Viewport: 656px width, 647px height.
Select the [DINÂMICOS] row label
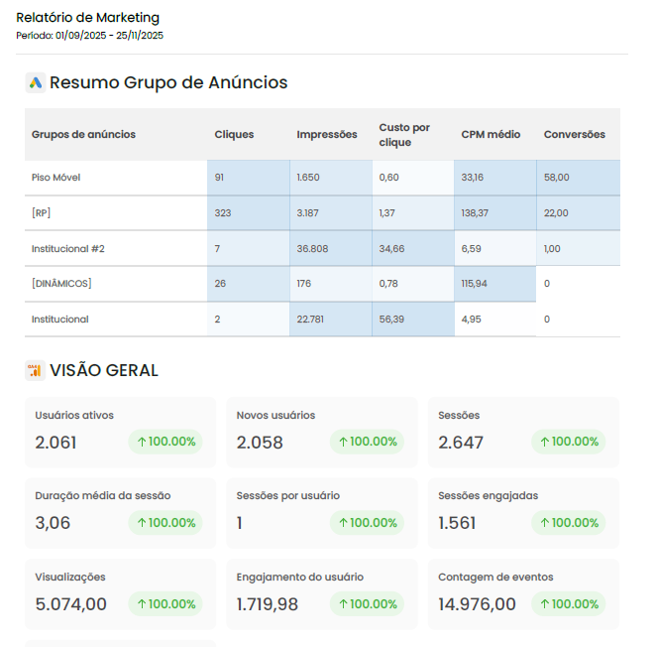tap(61, 284)
